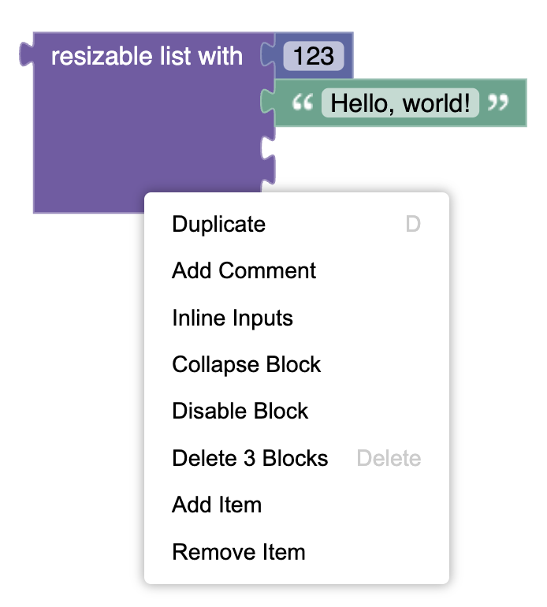Select the blue number block

pos(307,56)
